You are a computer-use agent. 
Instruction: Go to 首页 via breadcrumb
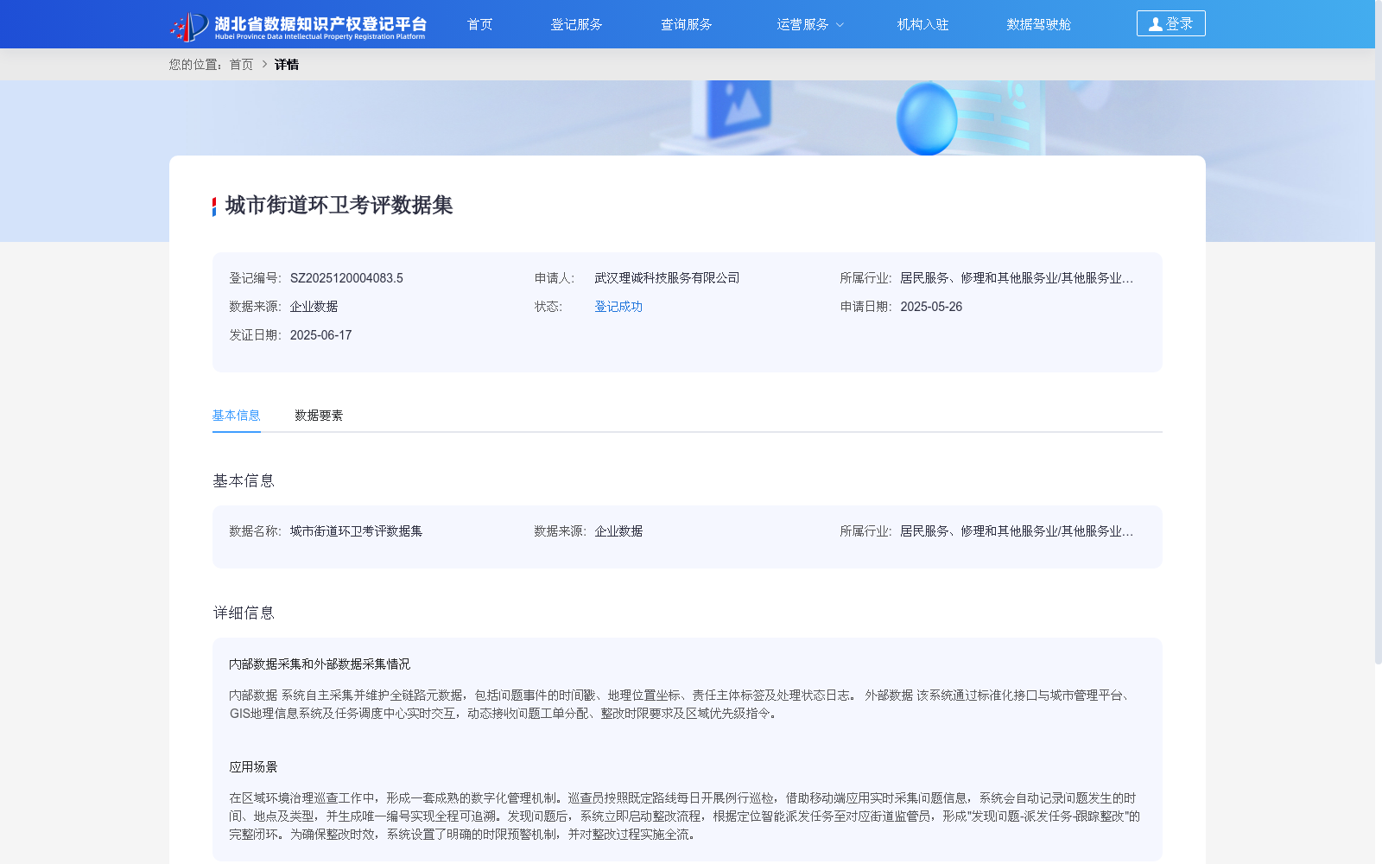(x=241, y=65)
